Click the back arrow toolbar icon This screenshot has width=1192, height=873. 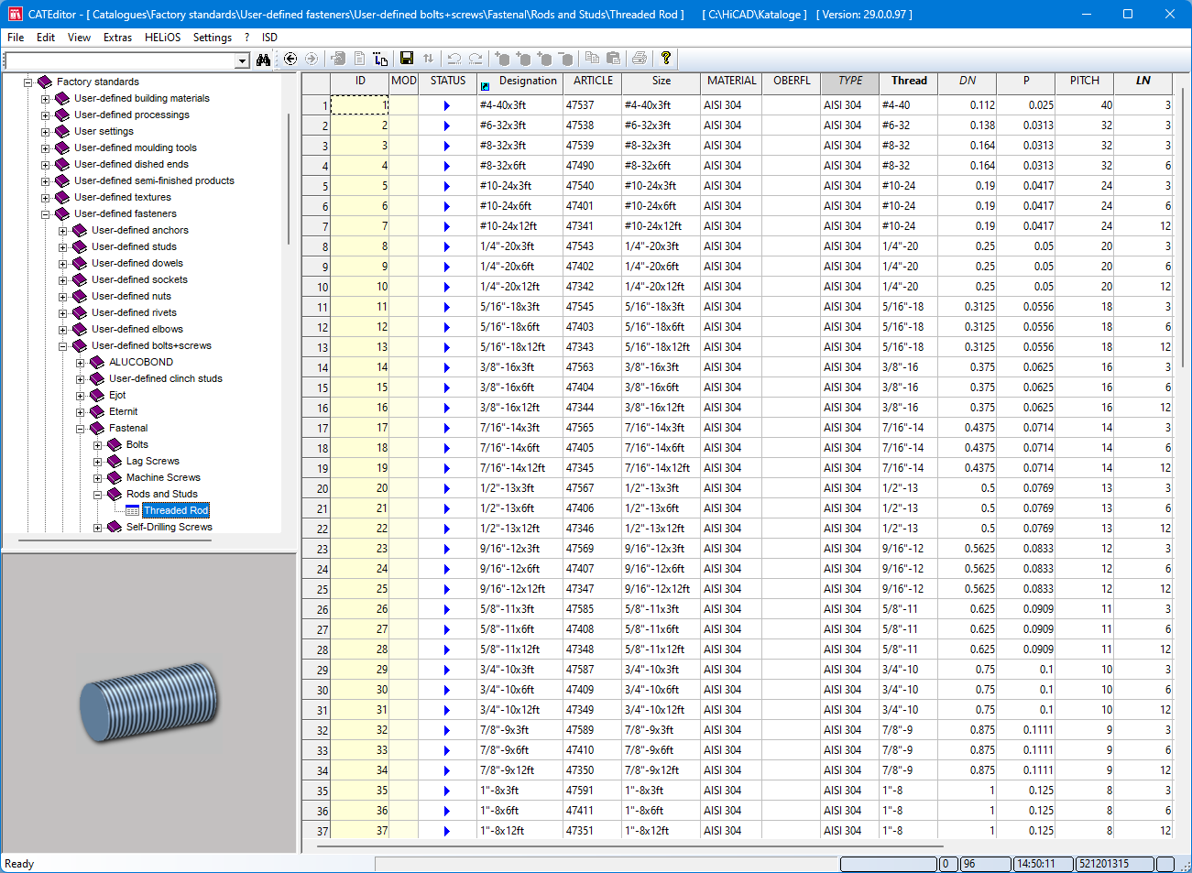click(290, 59)
